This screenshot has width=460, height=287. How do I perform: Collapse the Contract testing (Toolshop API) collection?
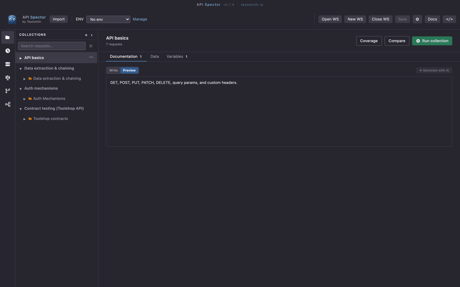(x=20, y=109)
